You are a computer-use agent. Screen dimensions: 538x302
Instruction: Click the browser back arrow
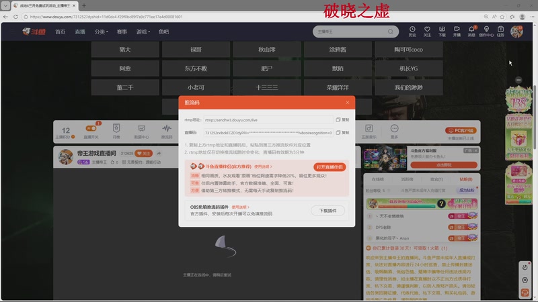(x=5, y=16)
